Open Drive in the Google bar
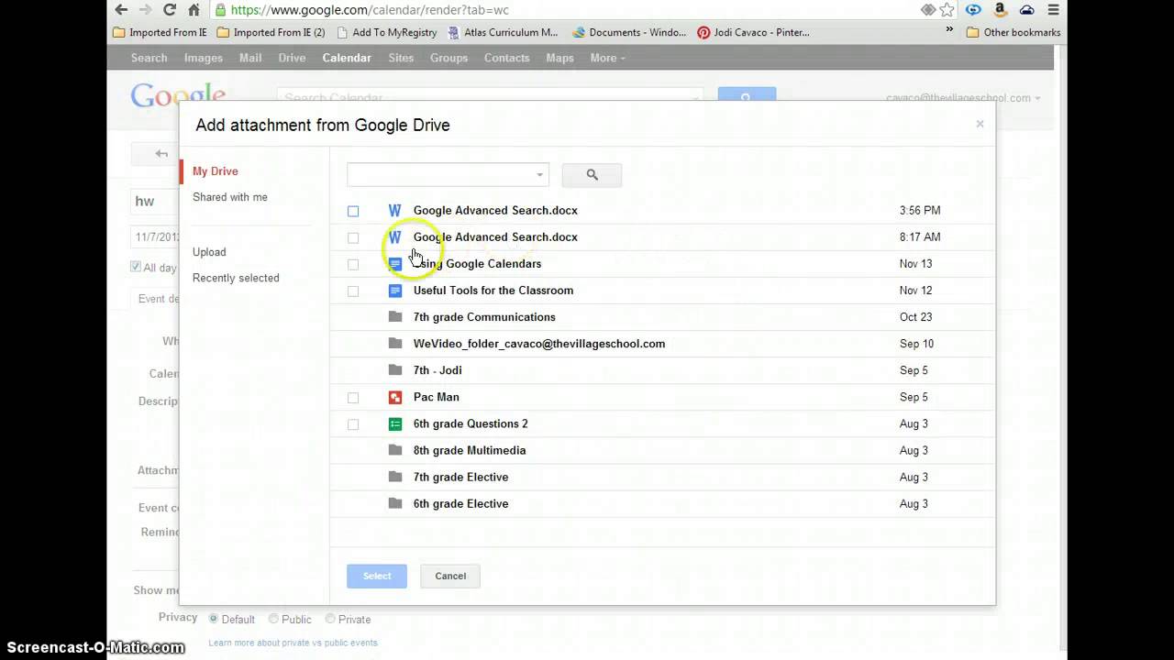 292,58
